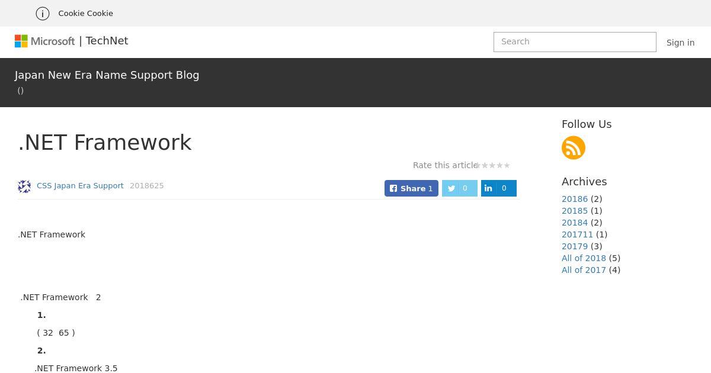The width and height of the screenshot is (711, 373).
Task: Click the CSS Japan Era Support avatar
Action: (24, 186)
